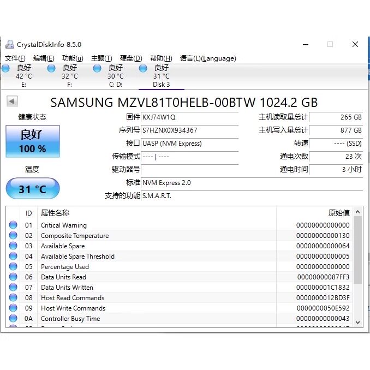Click the 原始值 column header
This screenshot has width=370, height=370.
click(314, 213)
